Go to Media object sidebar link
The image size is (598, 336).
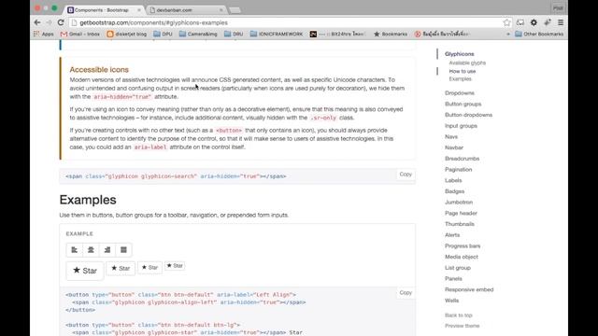462,257
